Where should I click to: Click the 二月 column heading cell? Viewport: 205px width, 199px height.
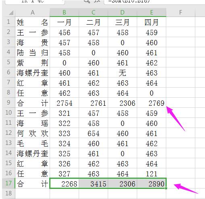[x=93, y=22]
